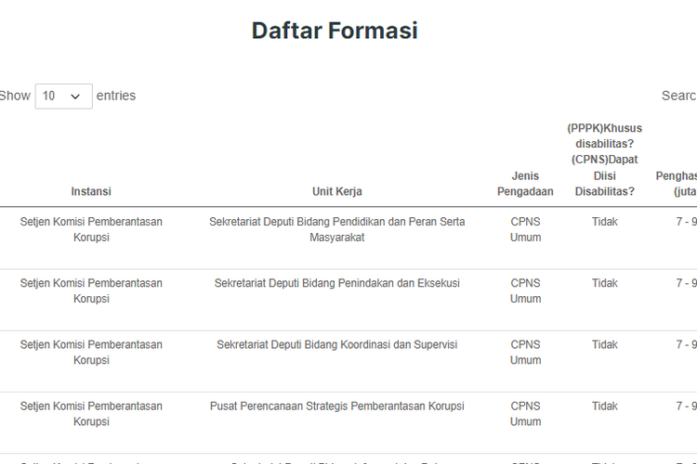
Task: Select Sekretariat Deputi Bidang Koordinasi dan Supervisi cell
Action: click(336, 344)
